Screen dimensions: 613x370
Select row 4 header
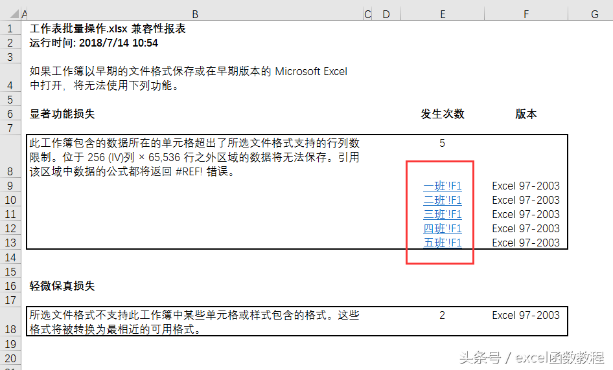pyautogui.click(x=10, y=78)
